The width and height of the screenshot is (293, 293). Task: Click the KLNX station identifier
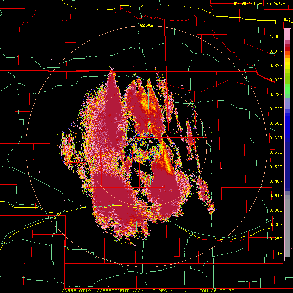182,291
